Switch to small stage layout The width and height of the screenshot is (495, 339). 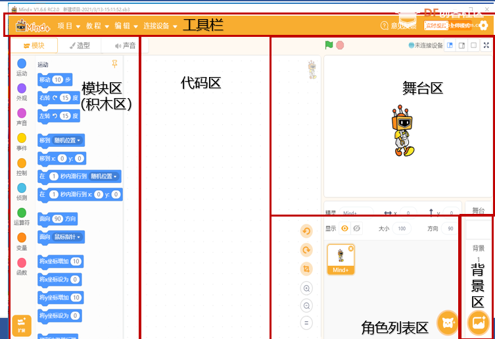pos(450,45)
